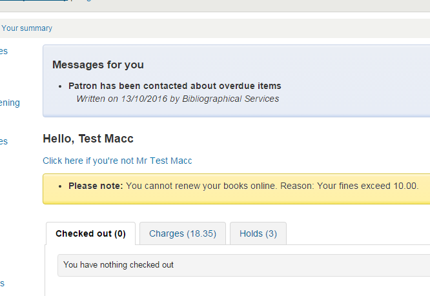Image resolution: width=430 pixels, height=296 pixels.
Task: Open the Charges (18.35) tab
Action: click(x=183, y=233)
